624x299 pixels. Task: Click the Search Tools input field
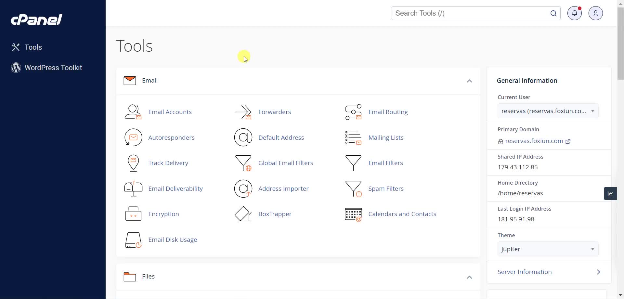tap(470, 13)
